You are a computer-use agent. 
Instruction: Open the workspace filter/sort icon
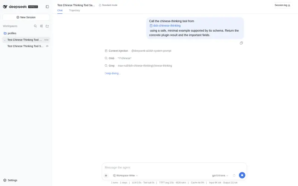(x=41, y=26)
